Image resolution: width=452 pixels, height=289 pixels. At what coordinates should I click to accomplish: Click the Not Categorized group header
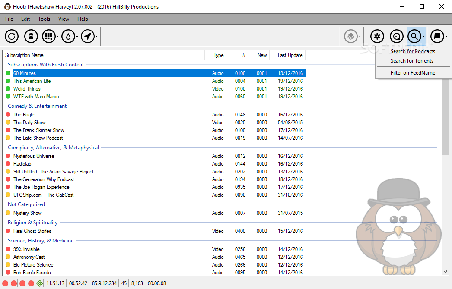click(x=26, y=204)
